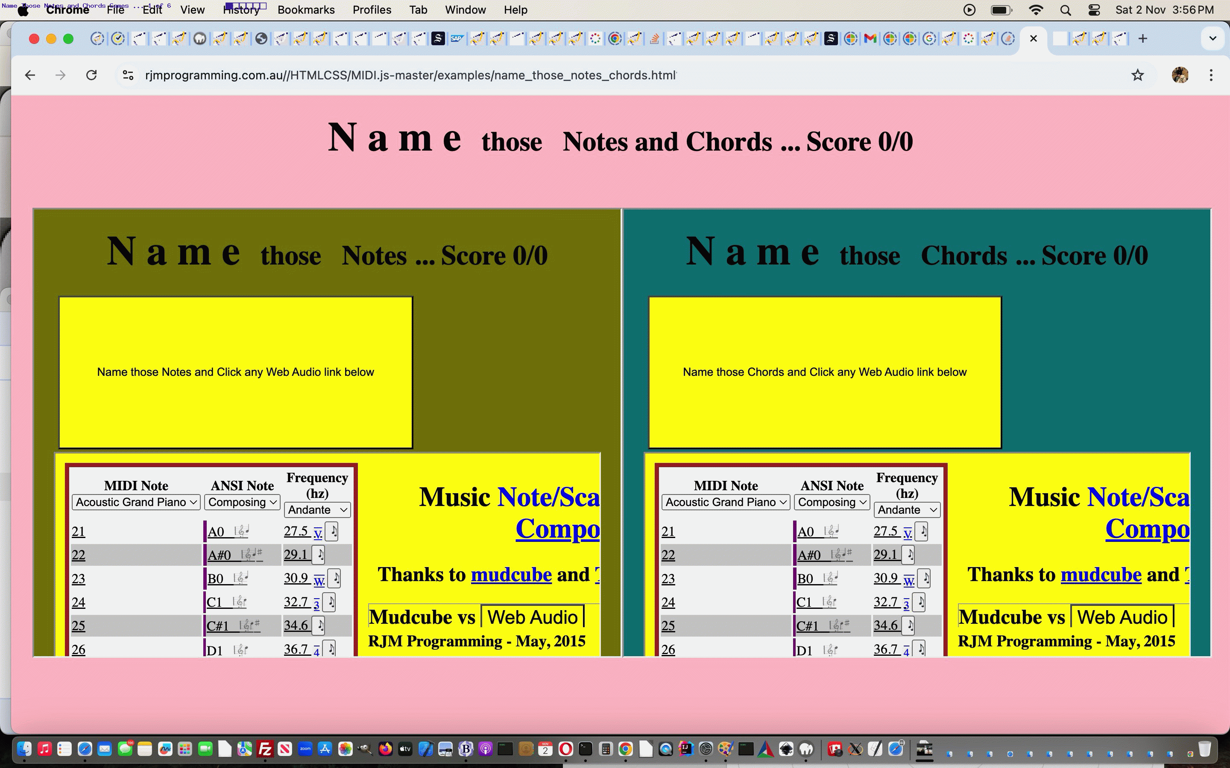The image size is (1230, 768).
Task: Open Chrome's three-dot menu
Action: [1211, 75]
